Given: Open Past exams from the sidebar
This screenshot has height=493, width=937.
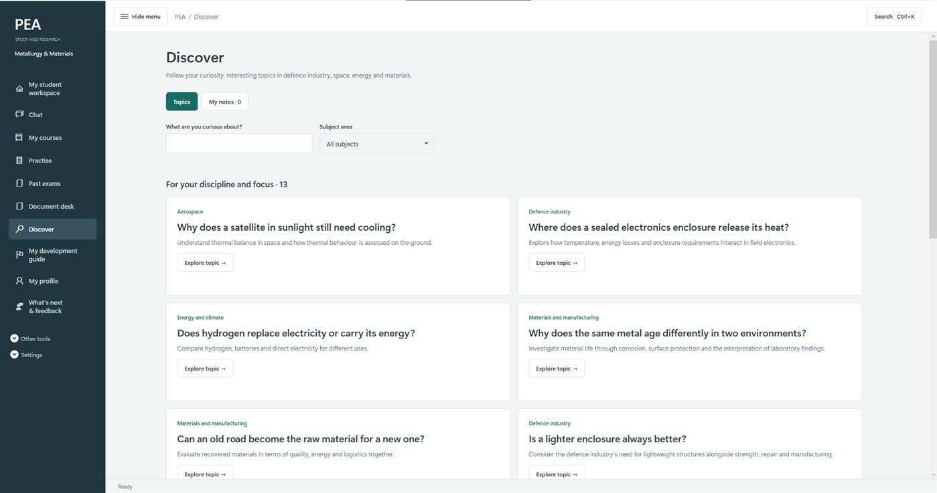Looking at the screenshot, I should [x=52, y=183].
